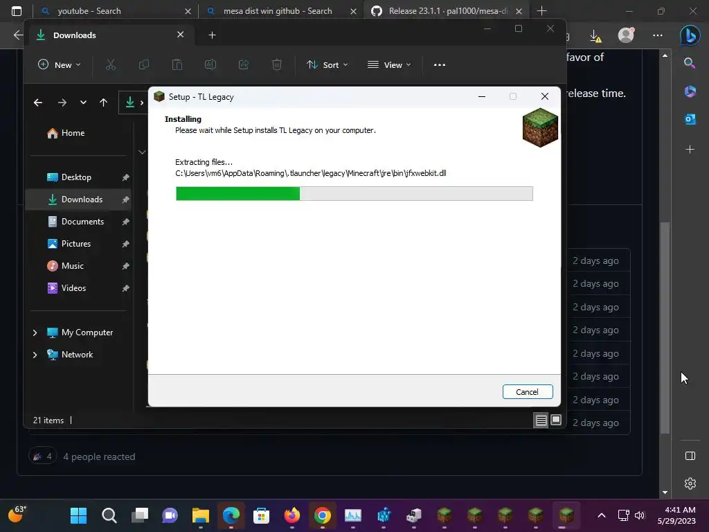Image resolution: width=709 pixels, height=532 pixels.
Task: Go forward in File Explorer navigation
Action: 62,103
